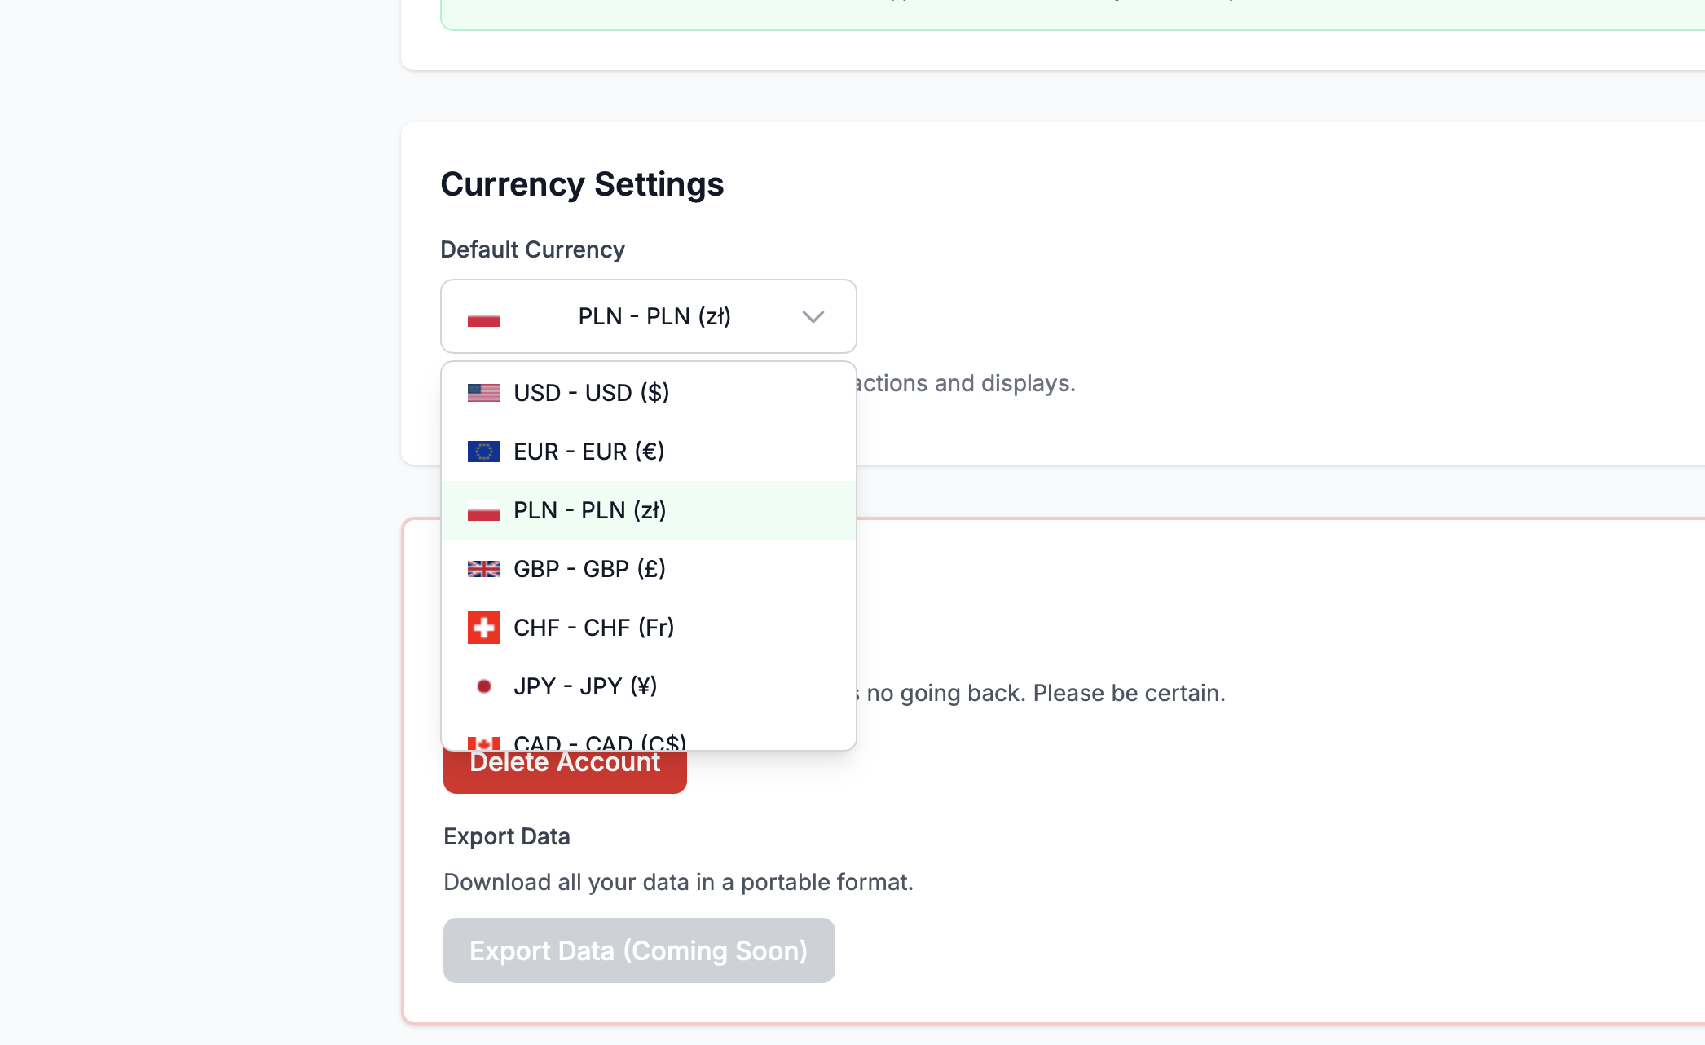Click the Currency Settings heading
The width and height of the screenshot is (1705, 1045).
click(581, 184)
